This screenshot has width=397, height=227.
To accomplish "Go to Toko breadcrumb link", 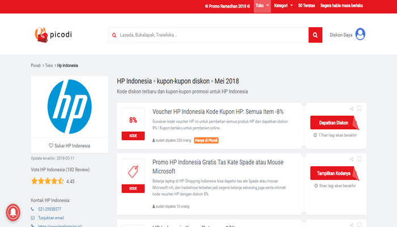I will coord(49,65).
